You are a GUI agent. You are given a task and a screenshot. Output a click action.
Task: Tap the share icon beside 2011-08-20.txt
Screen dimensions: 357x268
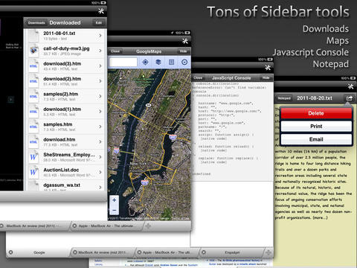coord(349,98)
